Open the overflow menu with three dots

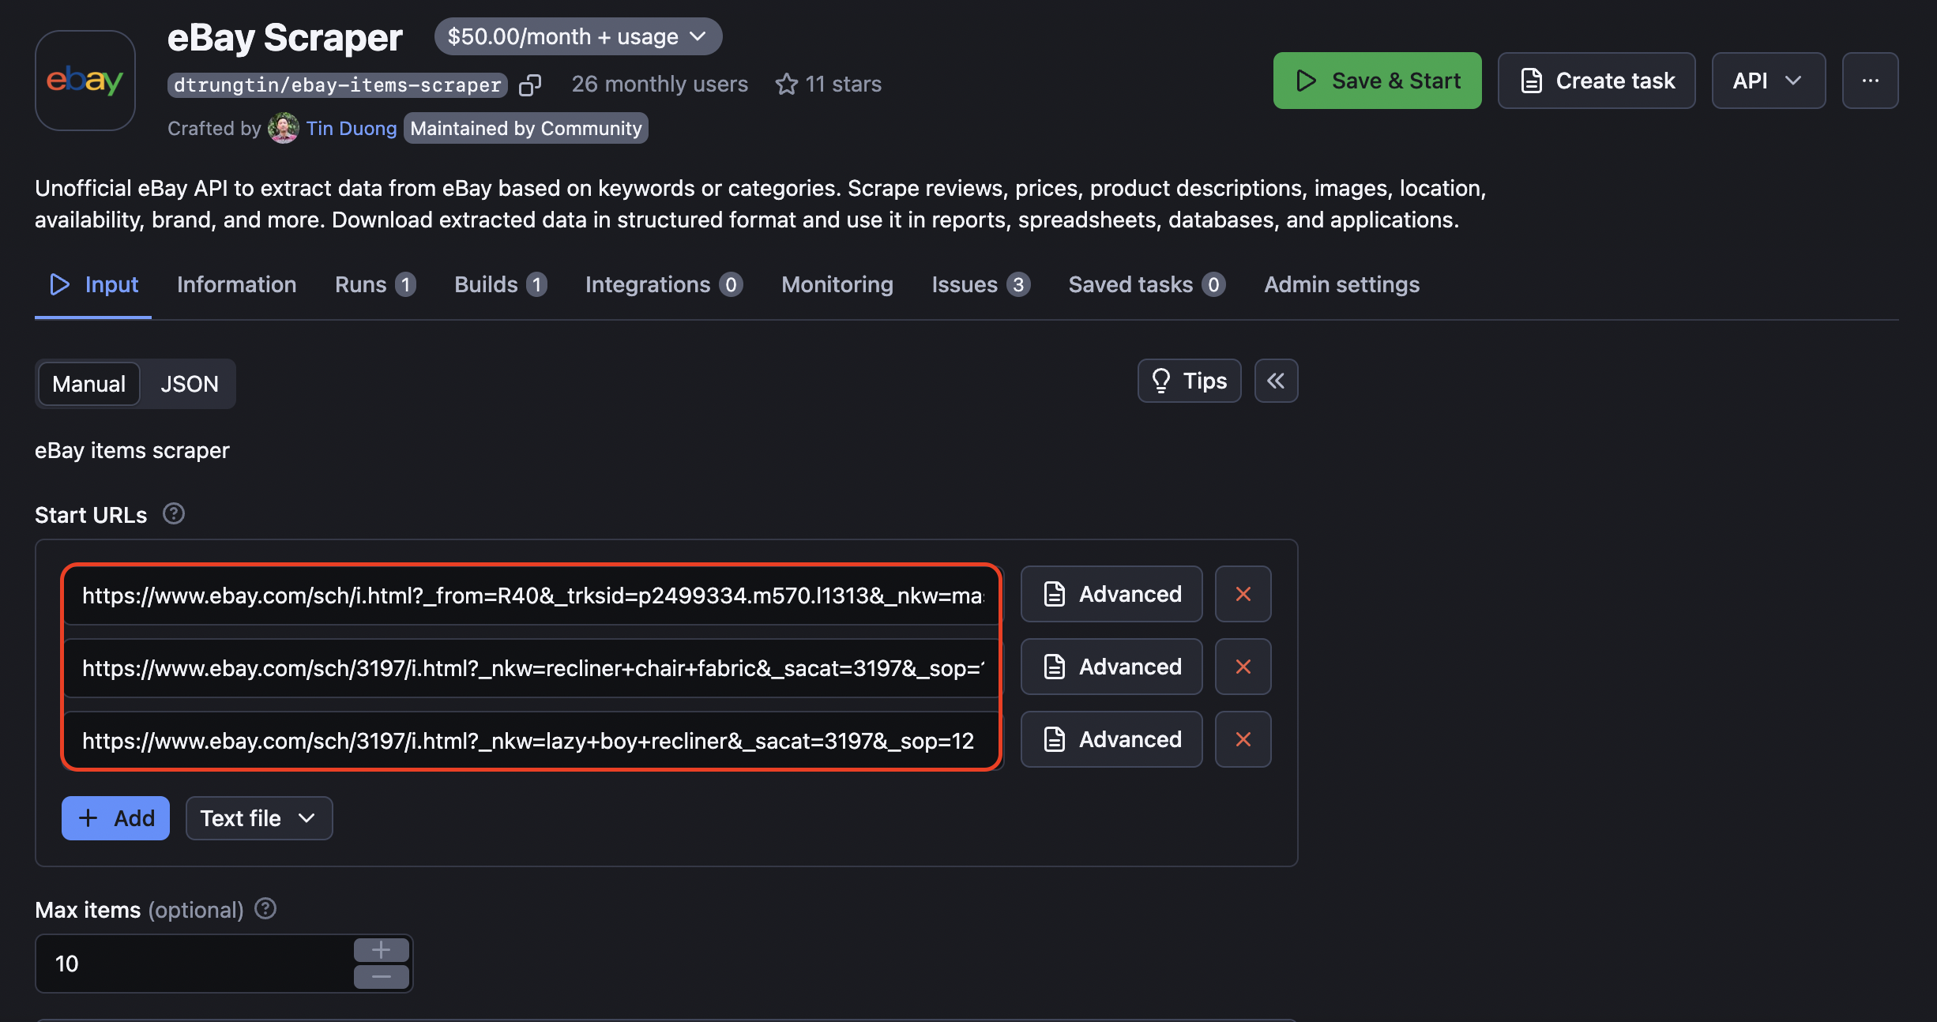pos(1870,80)
